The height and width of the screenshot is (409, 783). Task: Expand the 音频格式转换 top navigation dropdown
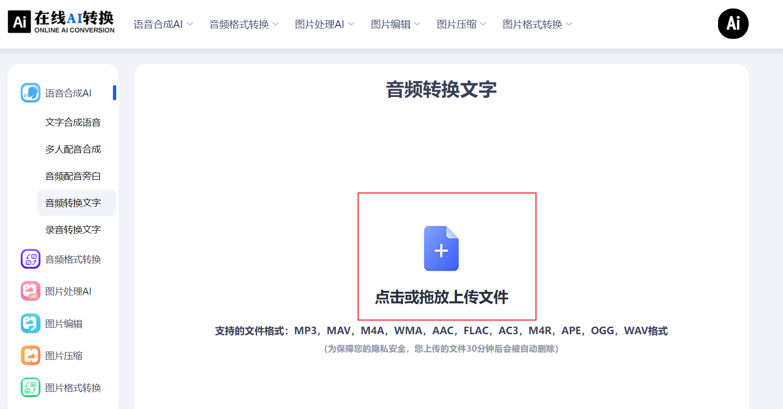(x=244, y=24)
